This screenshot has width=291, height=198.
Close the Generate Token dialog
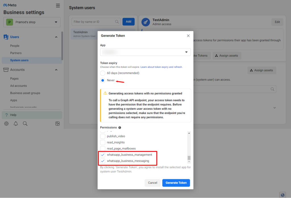tap(188, 36)
